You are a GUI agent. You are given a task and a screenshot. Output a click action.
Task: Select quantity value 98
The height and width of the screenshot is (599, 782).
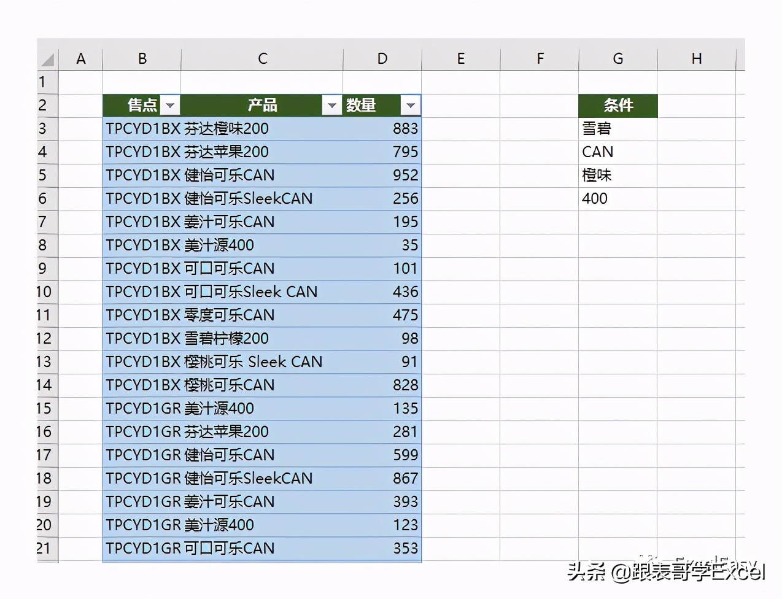(382, 339)
